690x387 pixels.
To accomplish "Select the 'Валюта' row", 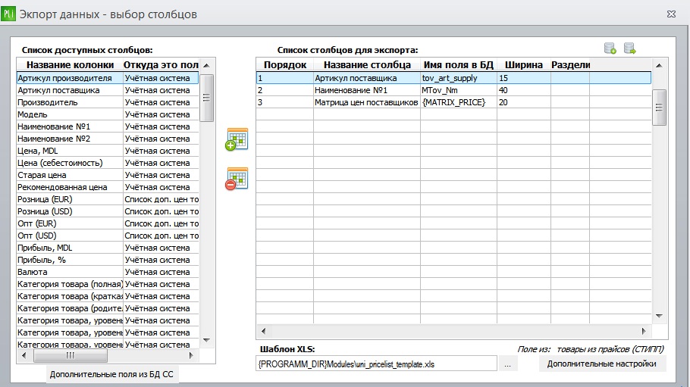I will 108,272.
